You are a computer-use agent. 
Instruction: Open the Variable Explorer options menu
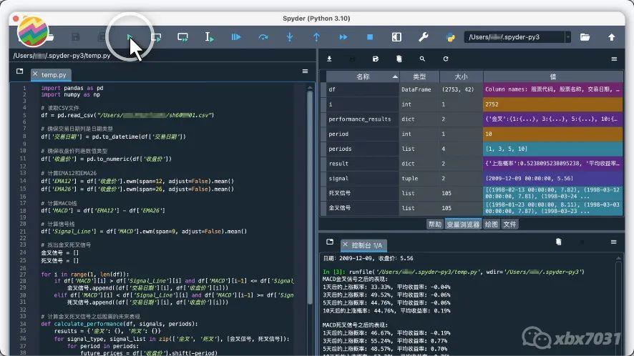click(614, 59)
